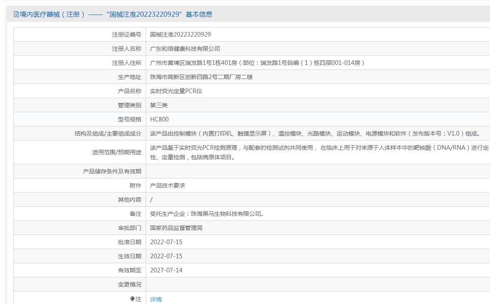Viewport: 490px width, 304px height.
Task: Click the 管理类别 label
Action: point(129,105)
